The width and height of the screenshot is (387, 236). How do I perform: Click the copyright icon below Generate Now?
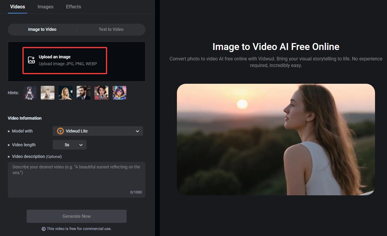[x=44, y=229]
